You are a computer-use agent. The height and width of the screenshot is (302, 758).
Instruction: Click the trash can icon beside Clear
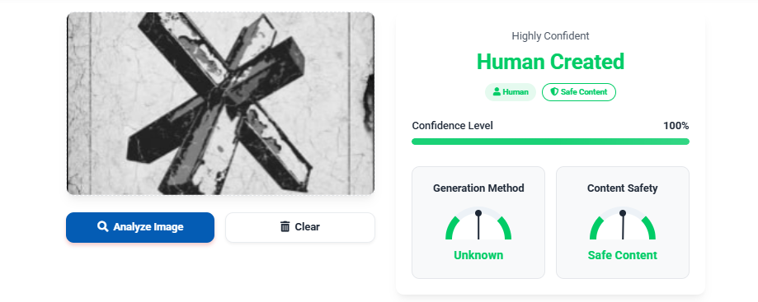(285, 227)
